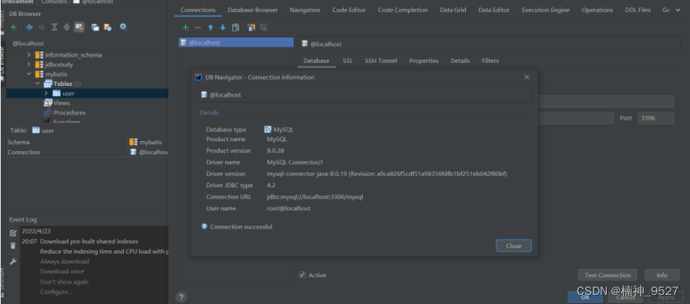Expand the user table node

point(46,93)
